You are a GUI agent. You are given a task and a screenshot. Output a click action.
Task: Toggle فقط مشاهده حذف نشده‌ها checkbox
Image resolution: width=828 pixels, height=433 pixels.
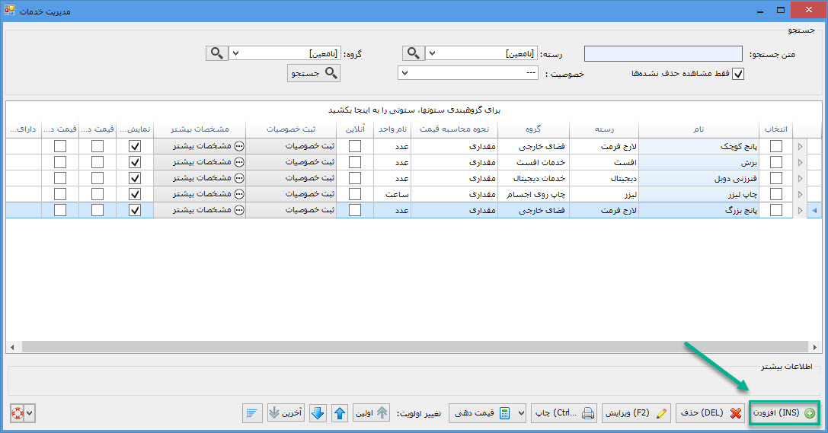[738, 74]
